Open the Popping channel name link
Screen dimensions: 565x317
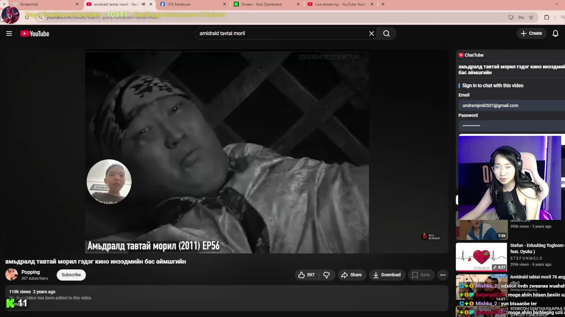pos(30,272)
